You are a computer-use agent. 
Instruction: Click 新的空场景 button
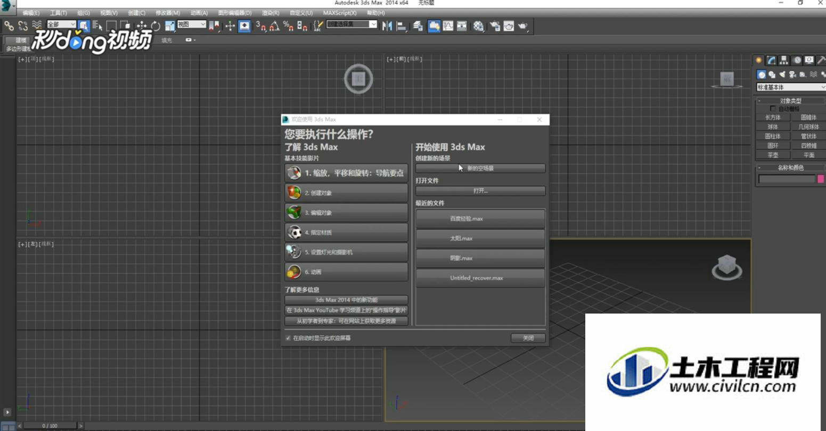click(x=480, y=168)
